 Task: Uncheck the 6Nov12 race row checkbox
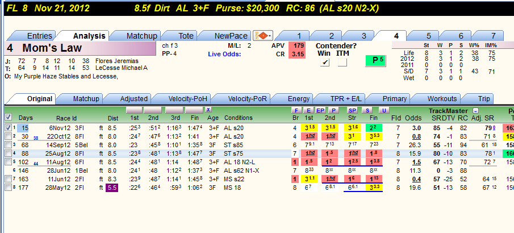9,128
